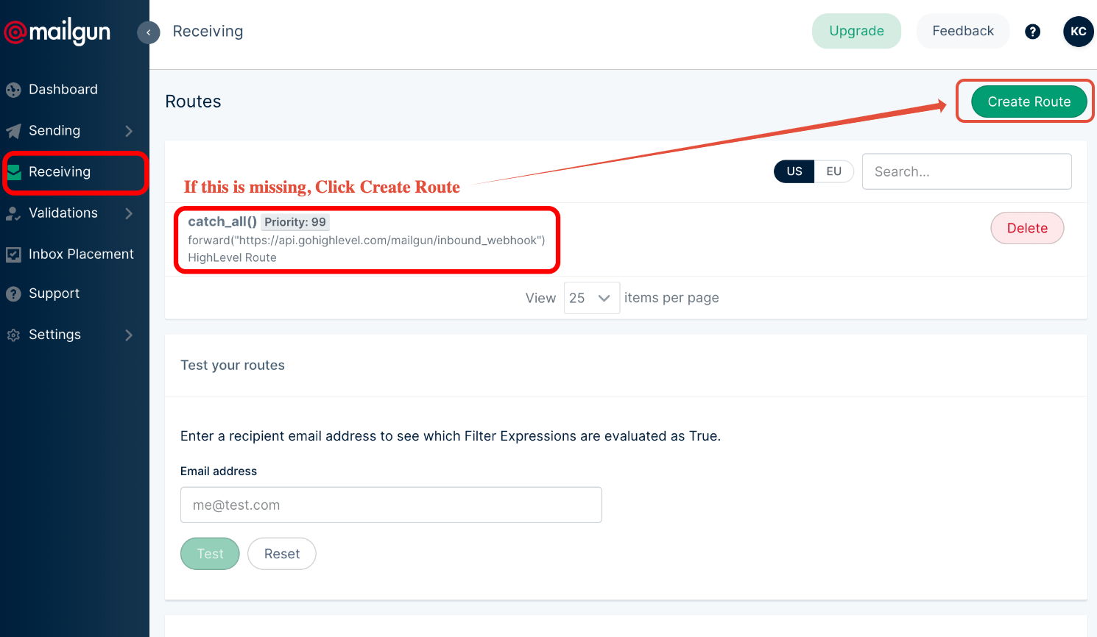Viewport: 1097px width, 637px height.
Task: Expand the Sending menu chevron
Action: (128, 130)
